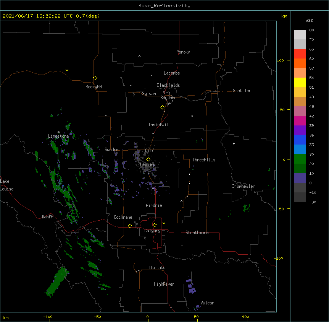This screenshot has width=329, height=322.
Task: Select the magenta 42 dBZ legend color
Action: [300, 120]
